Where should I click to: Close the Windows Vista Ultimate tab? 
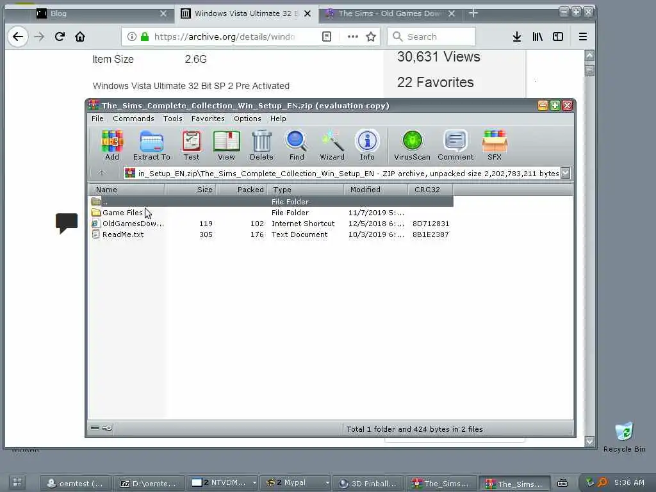(307, 13)
